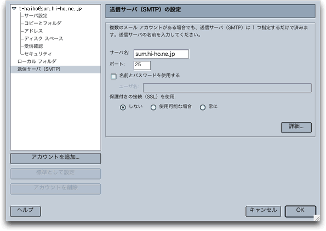Open ディスク スペース settings
The width and height of the screenshot is (326, 231).
(43, 39)
